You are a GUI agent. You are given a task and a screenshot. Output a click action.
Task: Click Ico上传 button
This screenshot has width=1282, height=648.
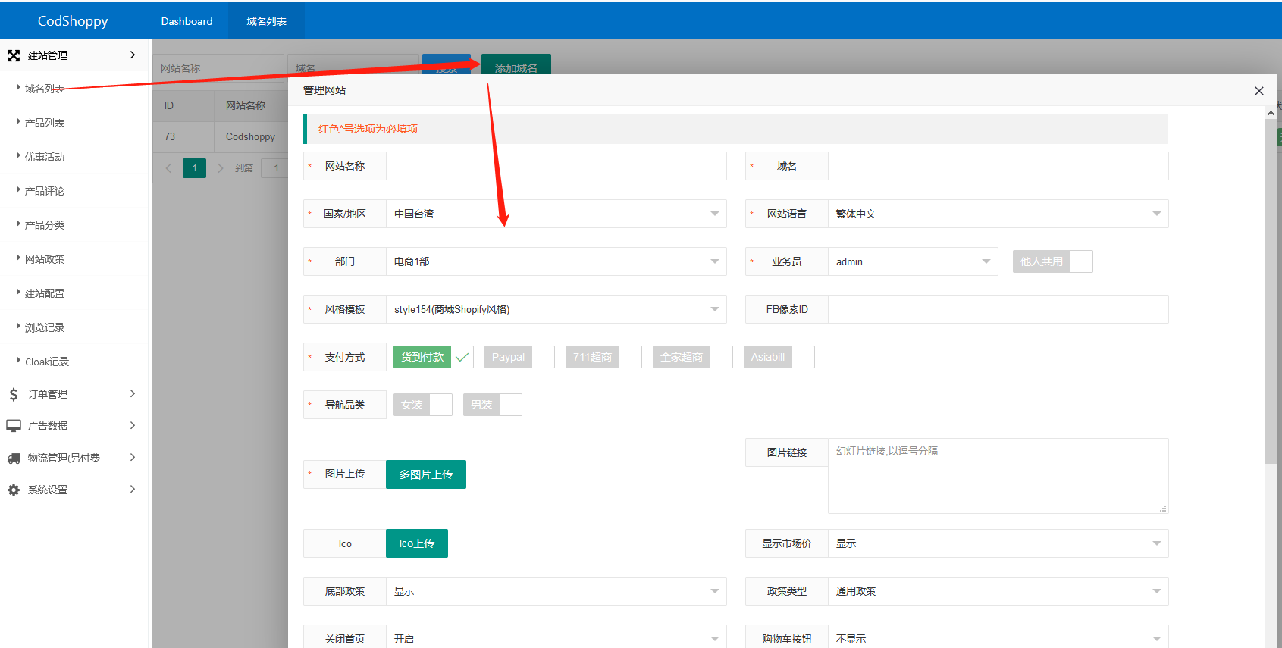pos(417,543)
